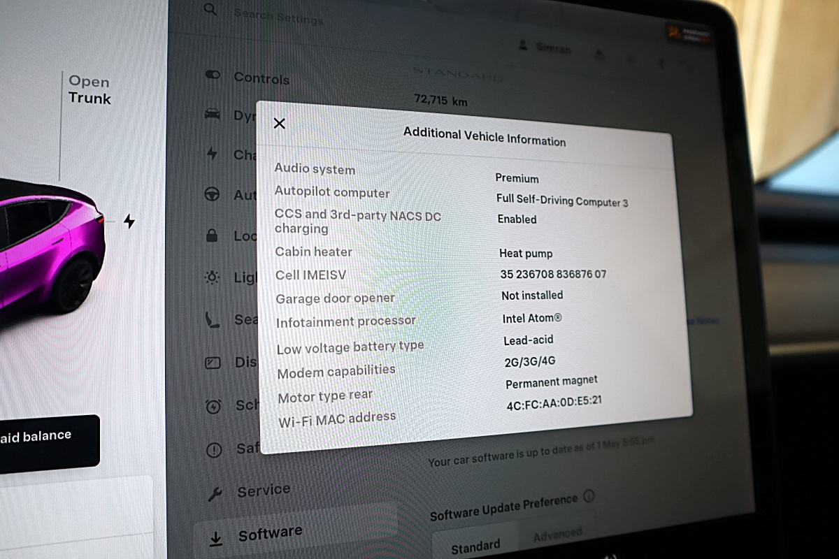This screenshot has height=559, width=839.
Task: Tap the Software Update Preference heading
Action: pyautogui.click(x=504, y=509)
